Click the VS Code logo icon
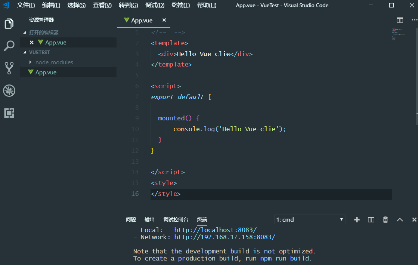 pos(6,5)
